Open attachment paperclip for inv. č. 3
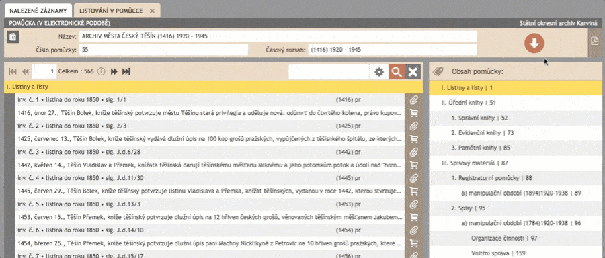Viewport: 605px width, 258px height. pyautogui.click(x=414, y=153)
